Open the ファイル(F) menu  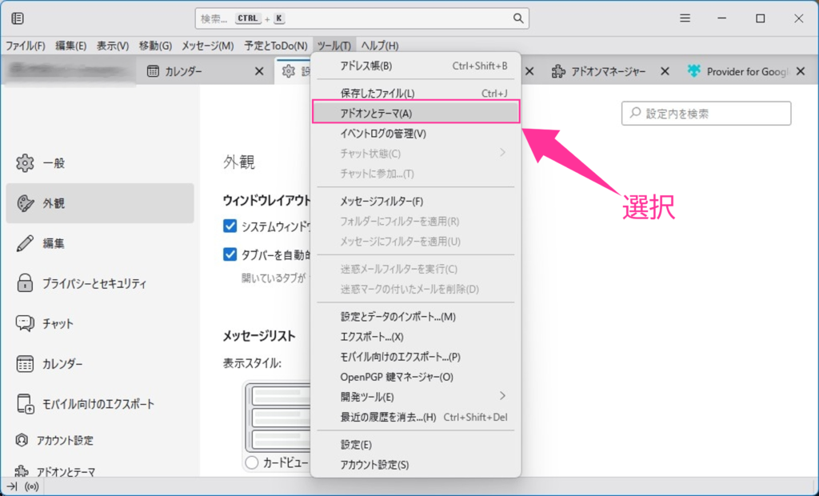point(26,46)
